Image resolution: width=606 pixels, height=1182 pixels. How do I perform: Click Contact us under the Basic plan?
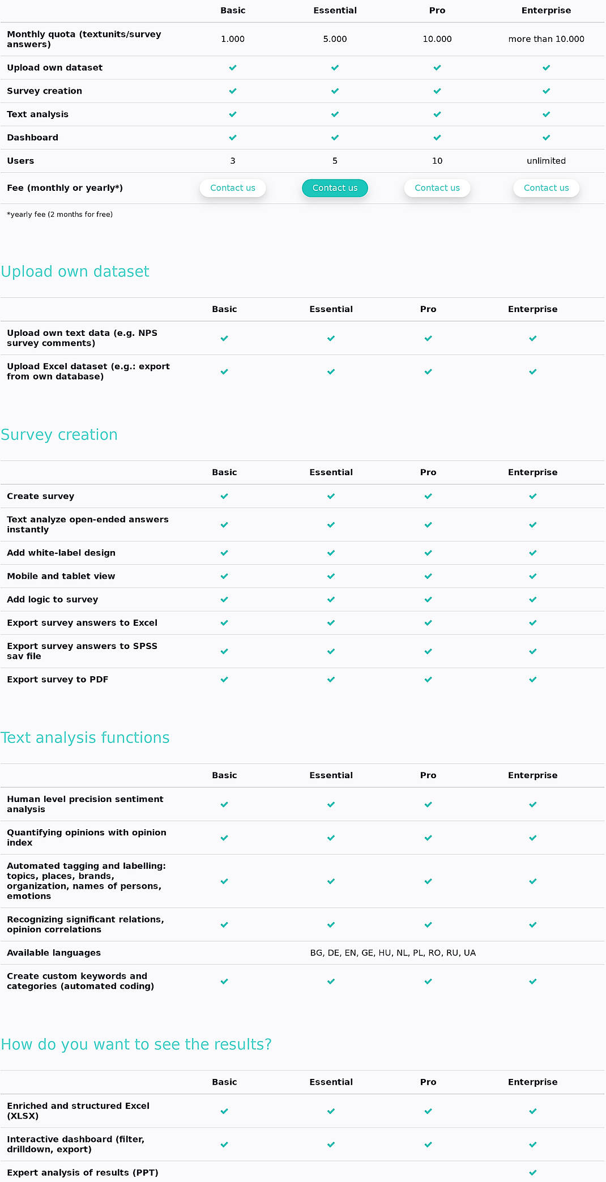click(x=233, y=188)
